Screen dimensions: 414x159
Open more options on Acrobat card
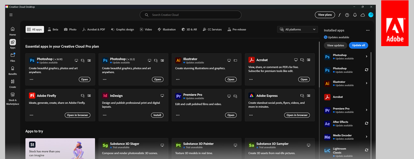(x=251, y=79)
